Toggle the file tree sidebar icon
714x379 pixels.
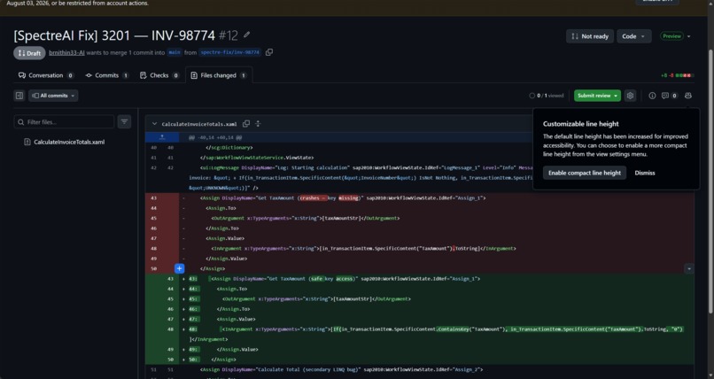[x=19, y=96]
